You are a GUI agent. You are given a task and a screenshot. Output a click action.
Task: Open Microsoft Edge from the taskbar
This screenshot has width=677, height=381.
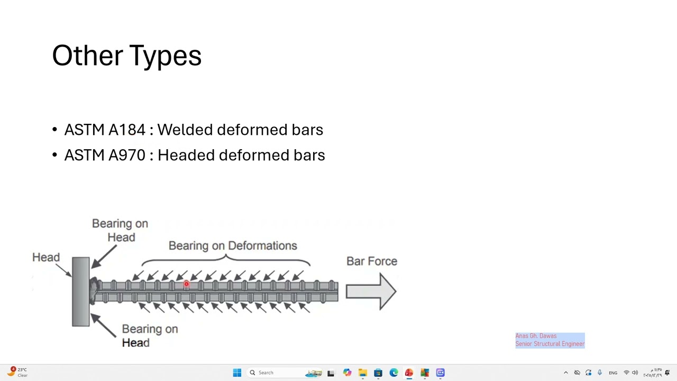(x=394, y=373)
